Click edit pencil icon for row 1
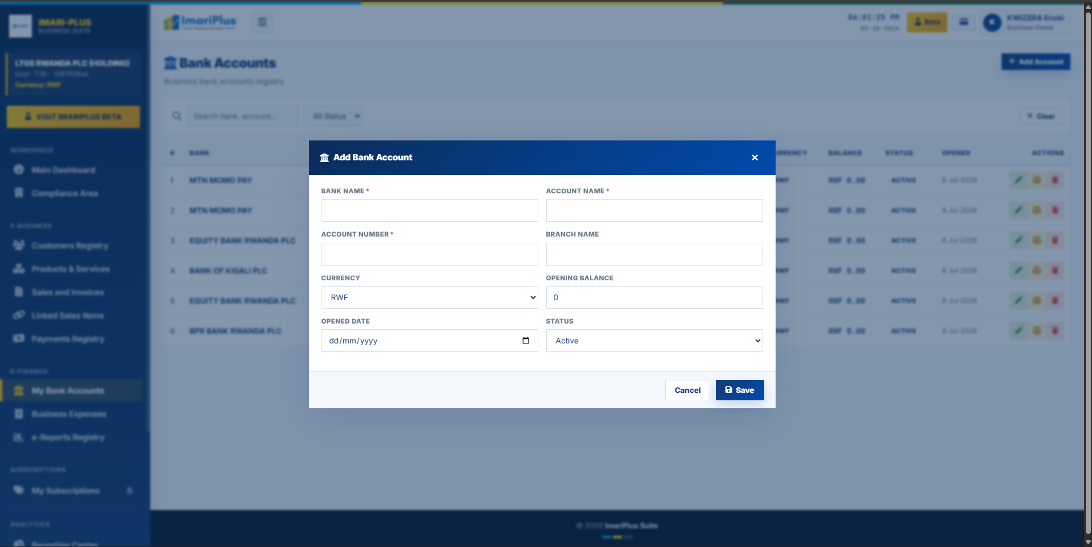The image size is (1092, 547). (x=1019, y=180)
